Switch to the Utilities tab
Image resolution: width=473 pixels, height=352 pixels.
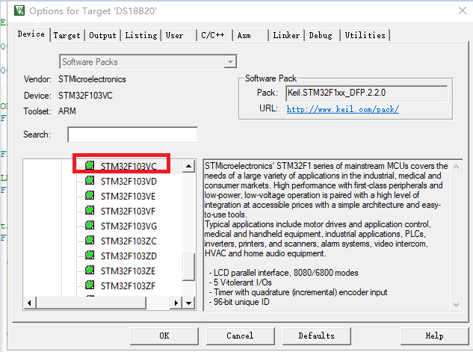coord(365,35)
